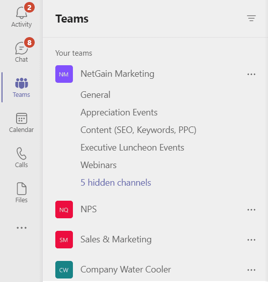Open Chat with 8 unread badge
The width and height of the screenshot is (268, 282).
pyautogui.click(x=22, y=48)
